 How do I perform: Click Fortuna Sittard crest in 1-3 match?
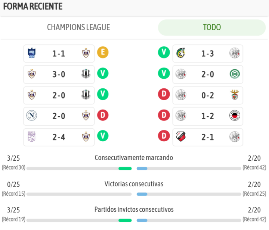coord(181,53)
